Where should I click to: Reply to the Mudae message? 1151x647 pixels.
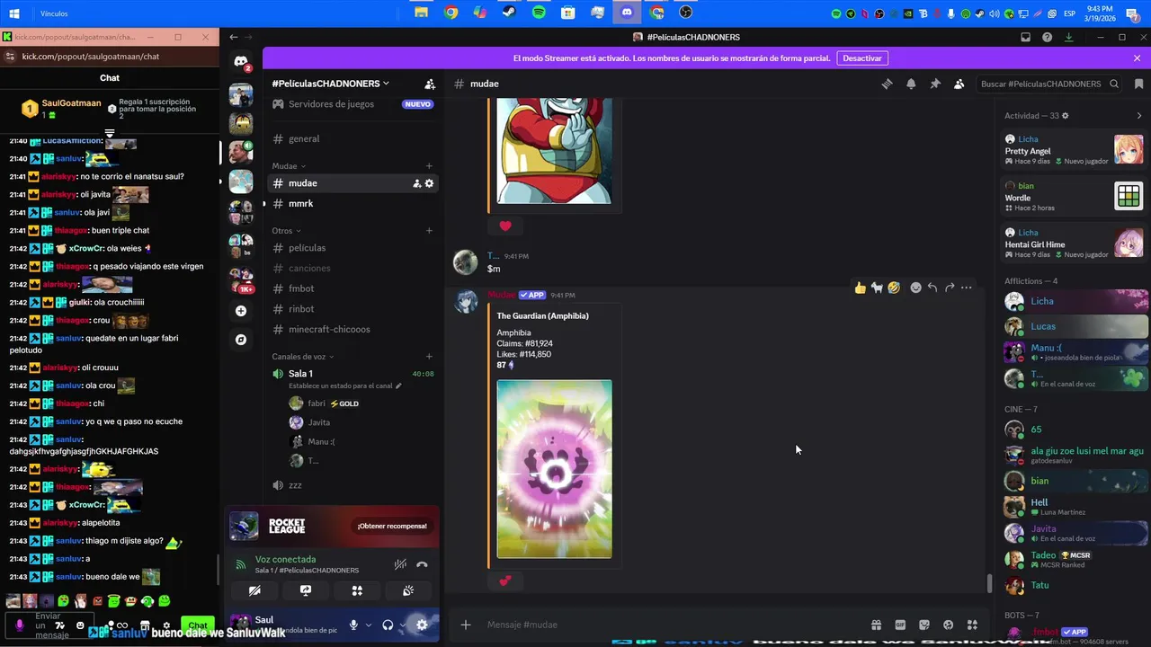[x=932, y=288]
